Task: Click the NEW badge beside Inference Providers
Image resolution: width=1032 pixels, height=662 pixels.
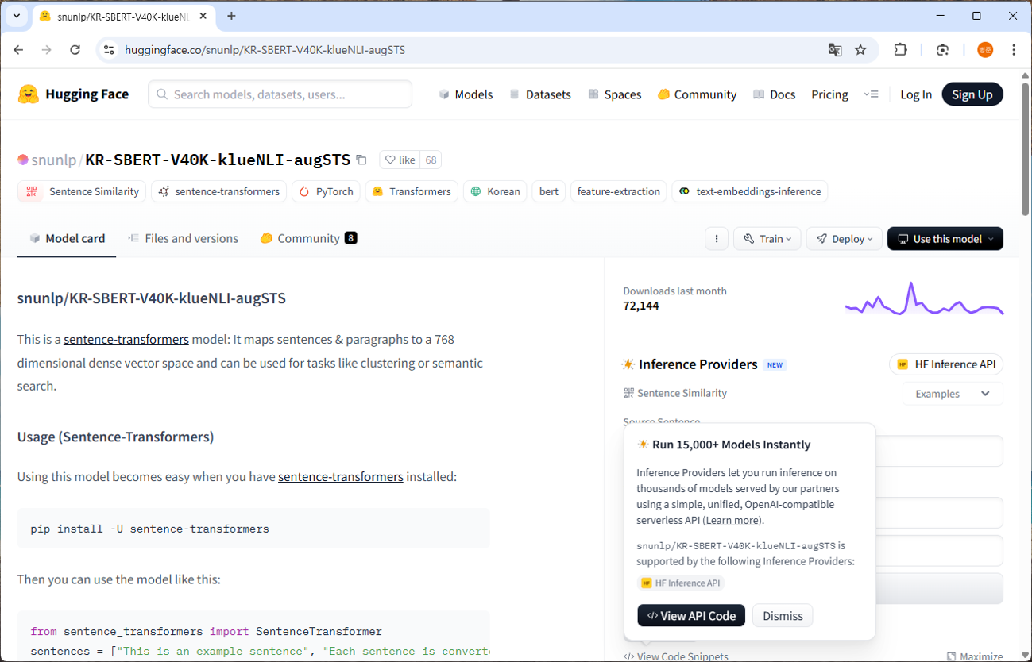Action: point(775,365)
